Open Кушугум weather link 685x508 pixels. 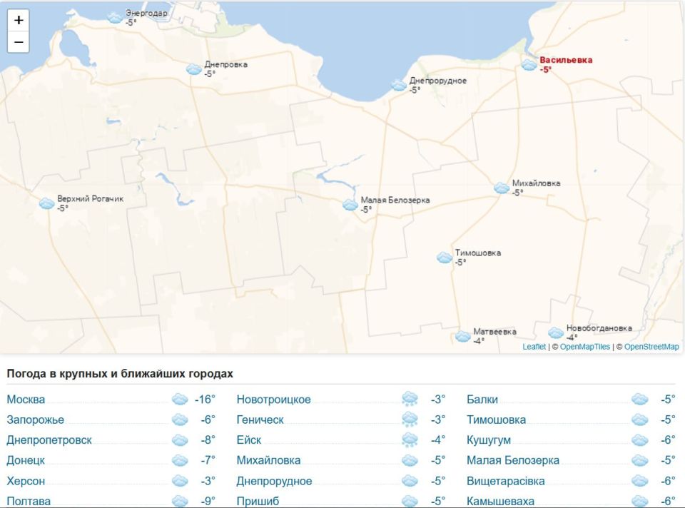[488, 440]
